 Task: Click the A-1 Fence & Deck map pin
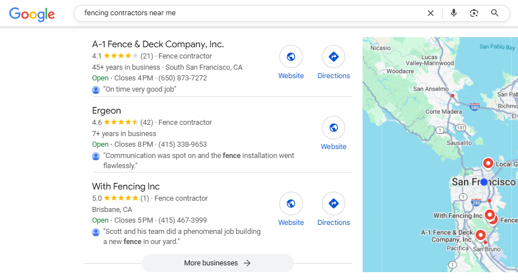click(x=480, y=236)
